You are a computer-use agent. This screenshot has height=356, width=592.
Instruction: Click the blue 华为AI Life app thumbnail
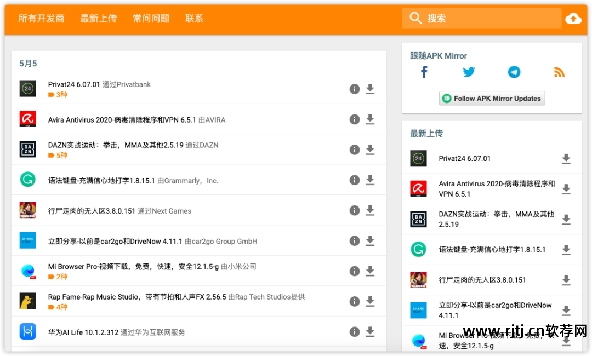pyautogui.click(x=27, y=331)
